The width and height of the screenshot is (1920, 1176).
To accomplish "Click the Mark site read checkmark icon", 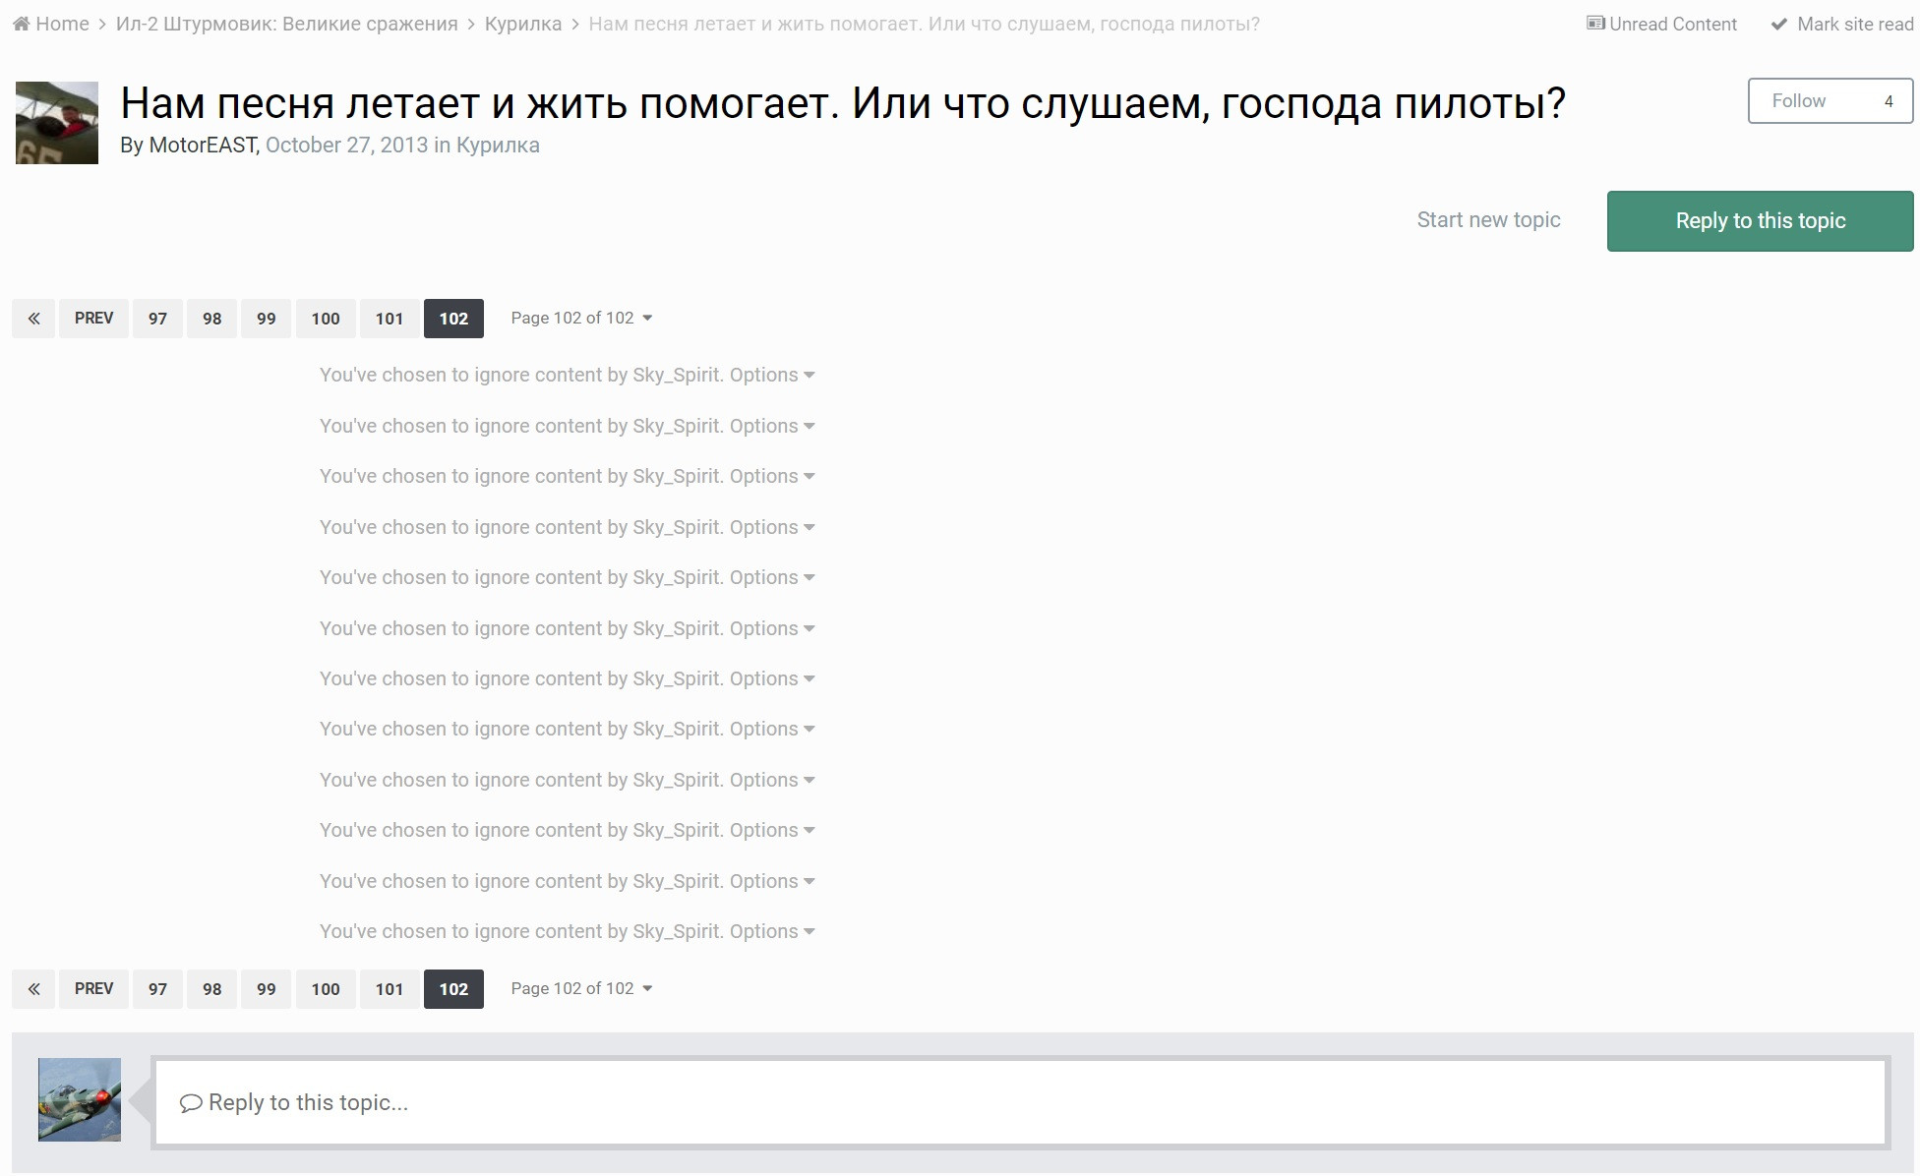I will 1778,24.
